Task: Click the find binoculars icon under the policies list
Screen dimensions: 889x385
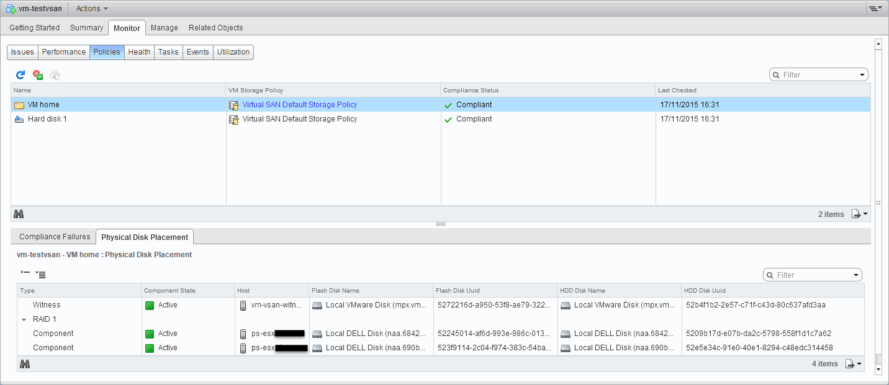Action: click(19, 214)
